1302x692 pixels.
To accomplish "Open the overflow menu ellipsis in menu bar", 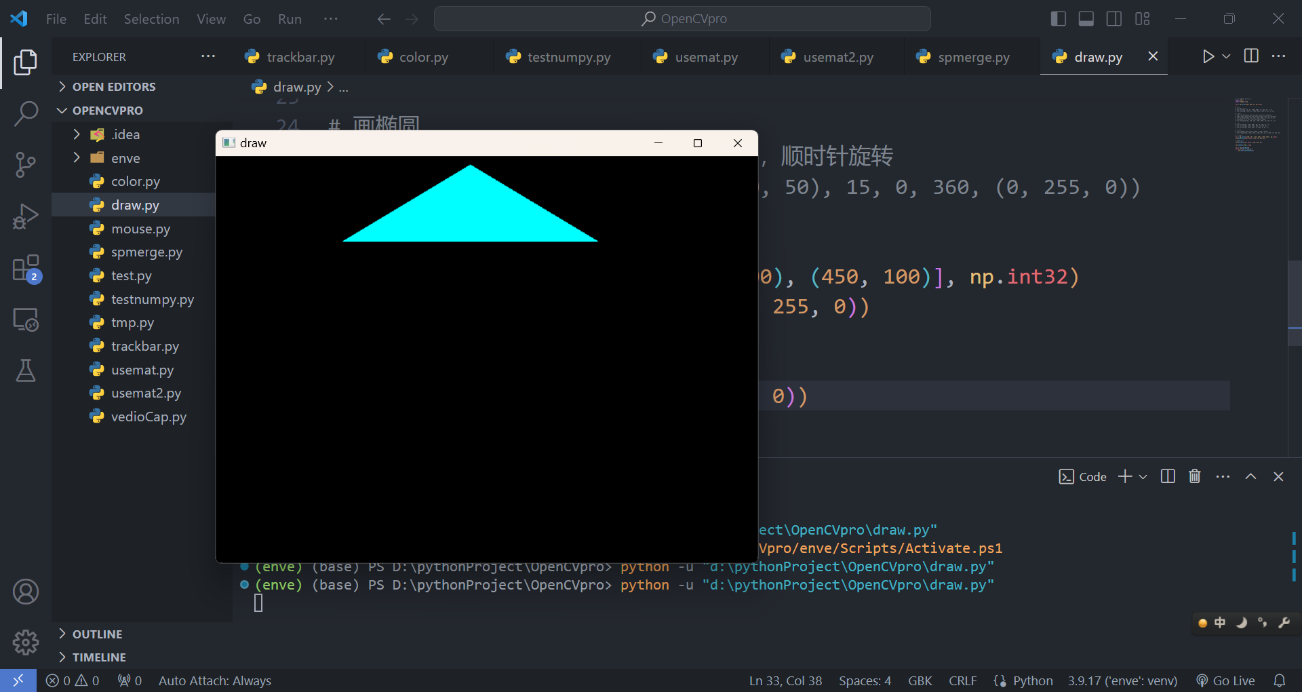I will tap(330, 19).
